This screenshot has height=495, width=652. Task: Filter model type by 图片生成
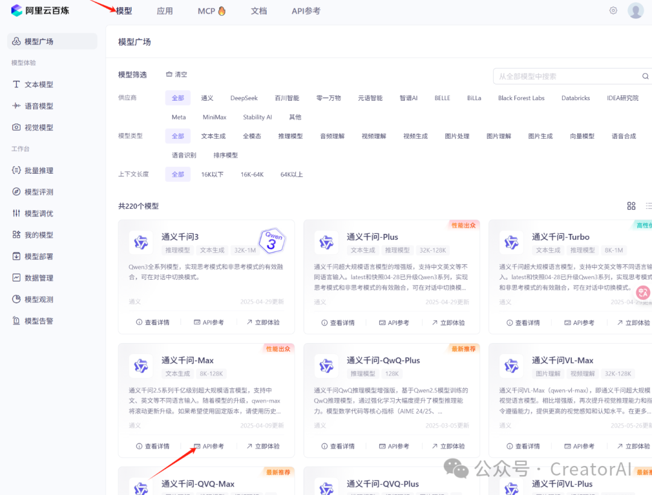[x=540, y=136]
